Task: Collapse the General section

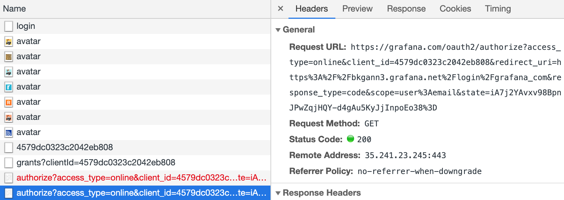Action: pyautogui.click(x=278, y=30)
